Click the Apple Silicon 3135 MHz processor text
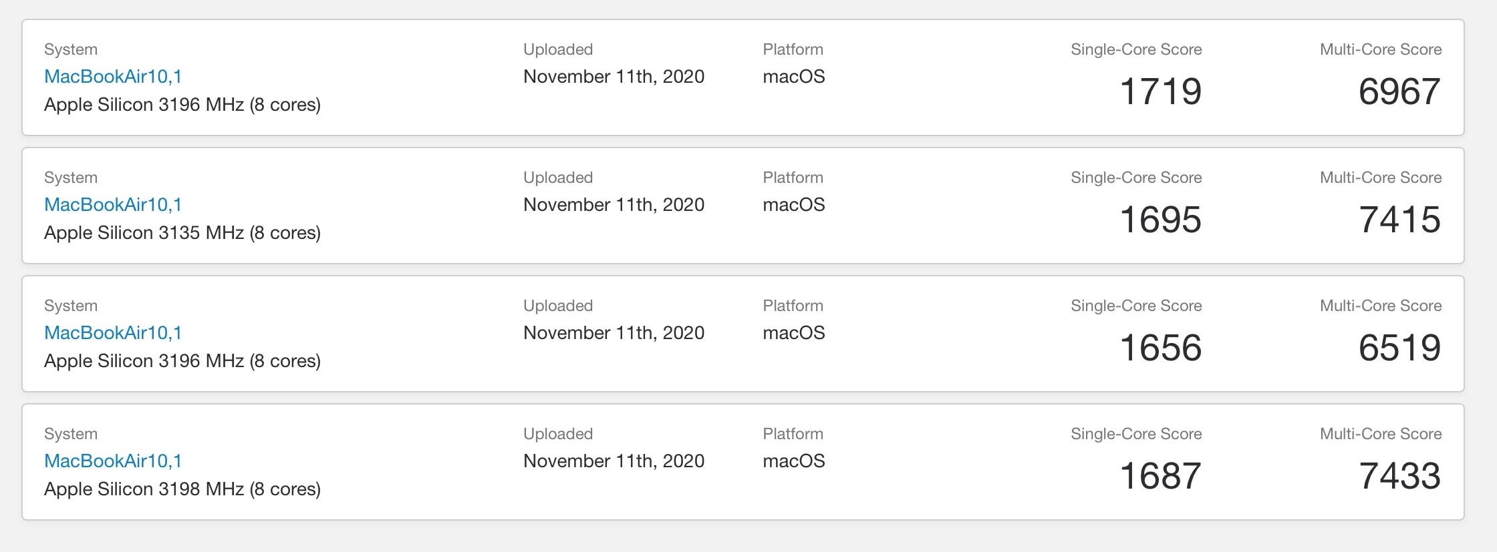The height and width of the screenshot is (552, 1497). [x=182, y=233]
